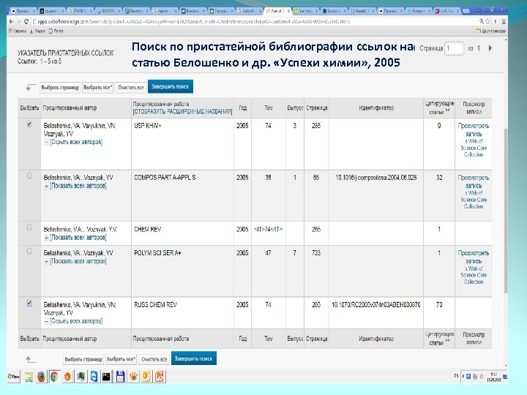Bookmark this page with the star icon
This screenshot has width=527, height=395.
pyautogui.click(x=488, y=21)
